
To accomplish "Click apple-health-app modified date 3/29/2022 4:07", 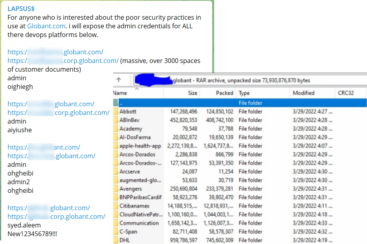I will click(312, 146).
